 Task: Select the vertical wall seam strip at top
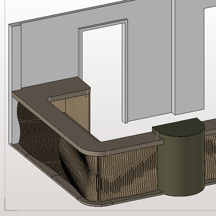174,53
